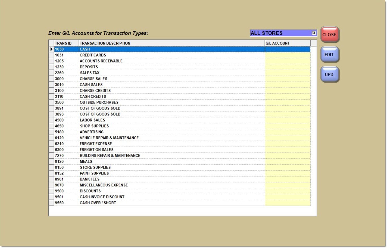387x248 pixels.
Task: Click G/L account cell for DISCOUNTS
Action: (287, 191)
